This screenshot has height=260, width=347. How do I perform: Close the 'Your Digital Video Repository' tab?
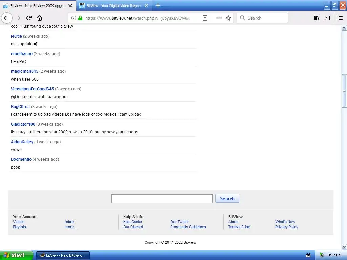point(146,6)
